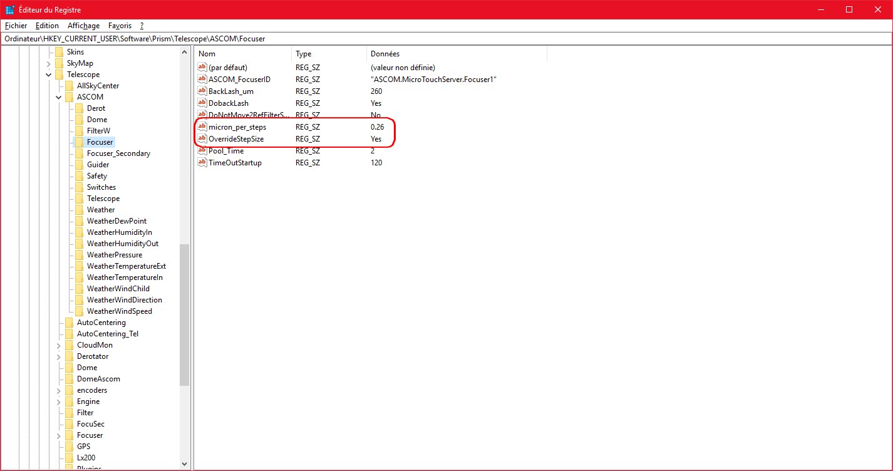Open the Favoris menu
Viewport: 893px width, 471px height.
(120, 26)
